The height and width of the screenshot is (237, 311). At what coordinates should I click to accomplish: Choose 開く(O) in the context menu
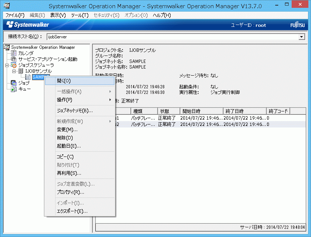coord(80,81)
